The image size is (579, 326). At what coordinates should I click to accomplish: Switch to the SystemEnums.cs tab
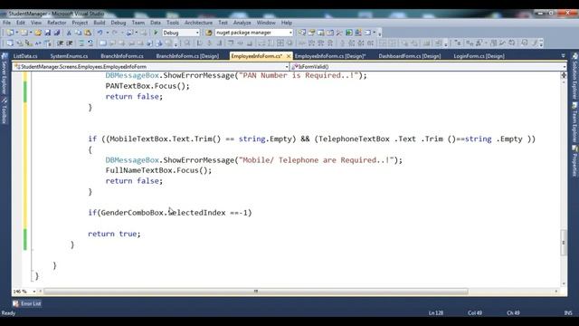(x=69, y=56)
